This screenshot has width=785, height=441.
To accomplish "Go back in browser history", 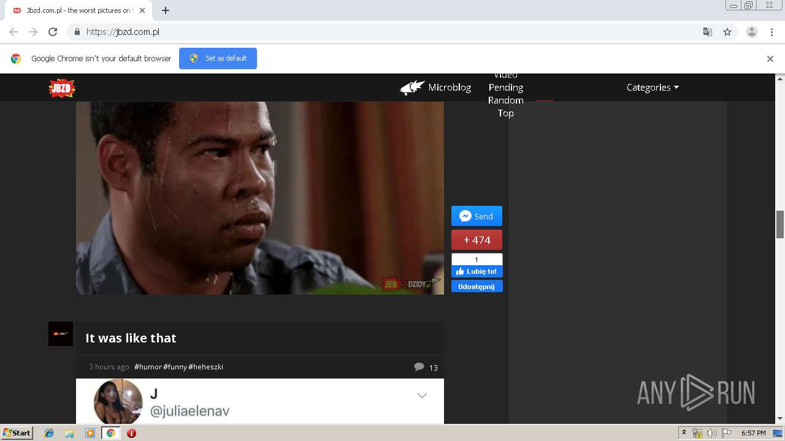I will (13, 32).
